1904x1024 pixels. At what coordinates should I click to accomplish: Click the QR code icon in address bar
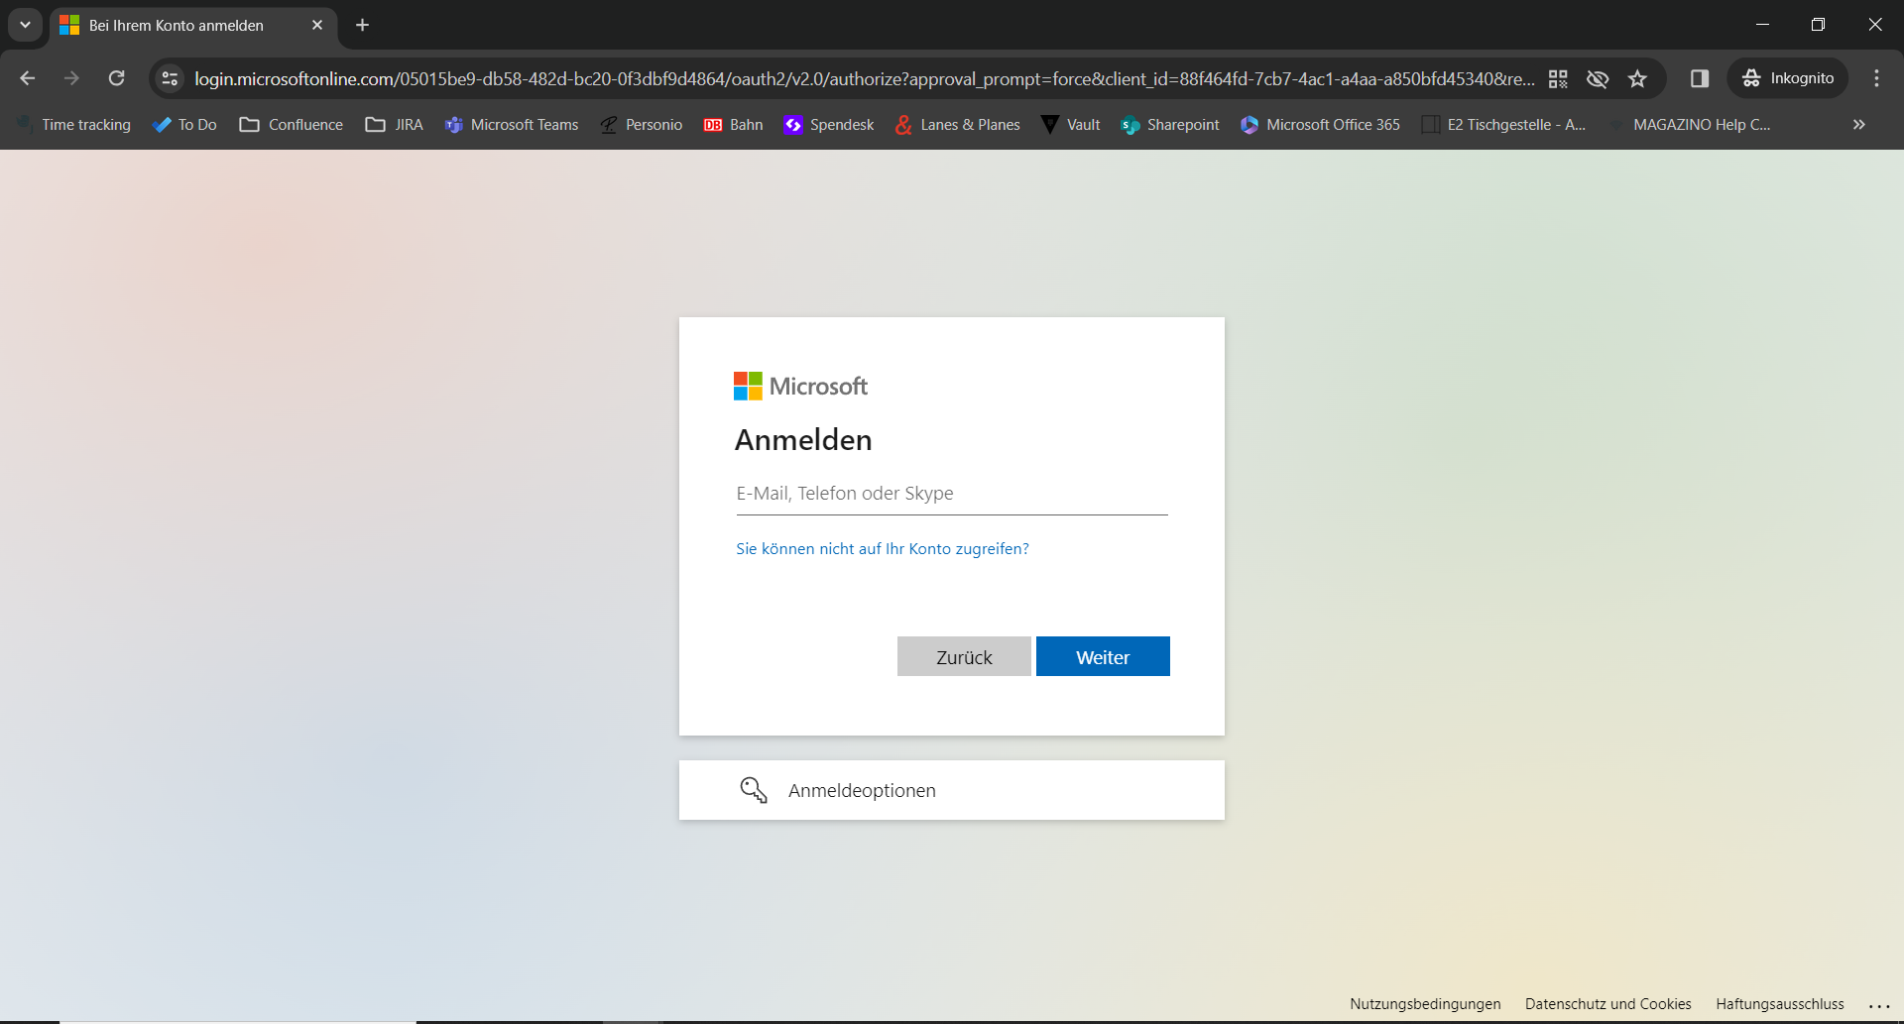coord(1558,78)
